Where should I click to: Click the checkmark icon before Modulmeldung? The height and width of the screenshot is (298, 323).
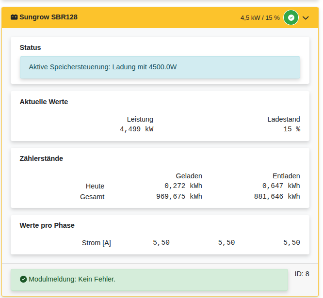pos(23,279)
